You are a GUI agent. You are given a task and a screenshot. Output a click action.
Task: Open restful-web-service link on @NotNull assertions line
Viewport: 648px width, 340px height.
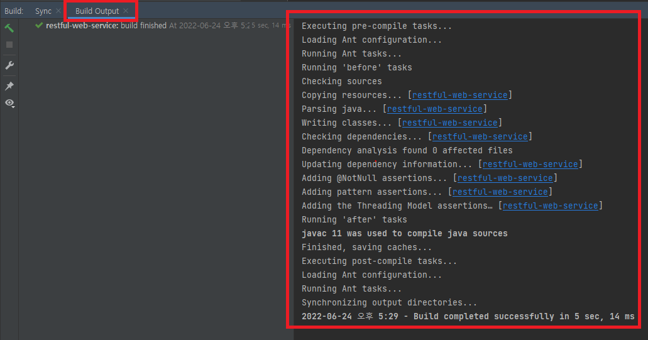tap(505, 178)
